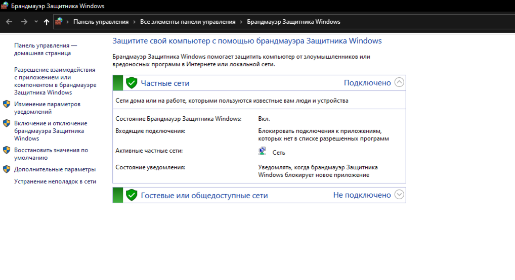This screenshot has width=515, height=280.
Task: Expand chevron before 'Панель управления' breadcrumb
Action: 67,22
